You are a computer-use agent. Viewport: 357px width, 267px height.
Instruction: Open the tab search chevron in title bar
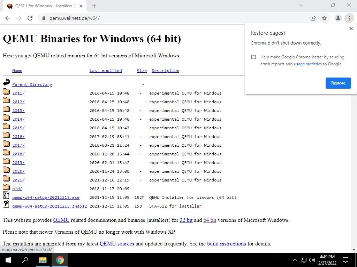click(x=301, y=5)
